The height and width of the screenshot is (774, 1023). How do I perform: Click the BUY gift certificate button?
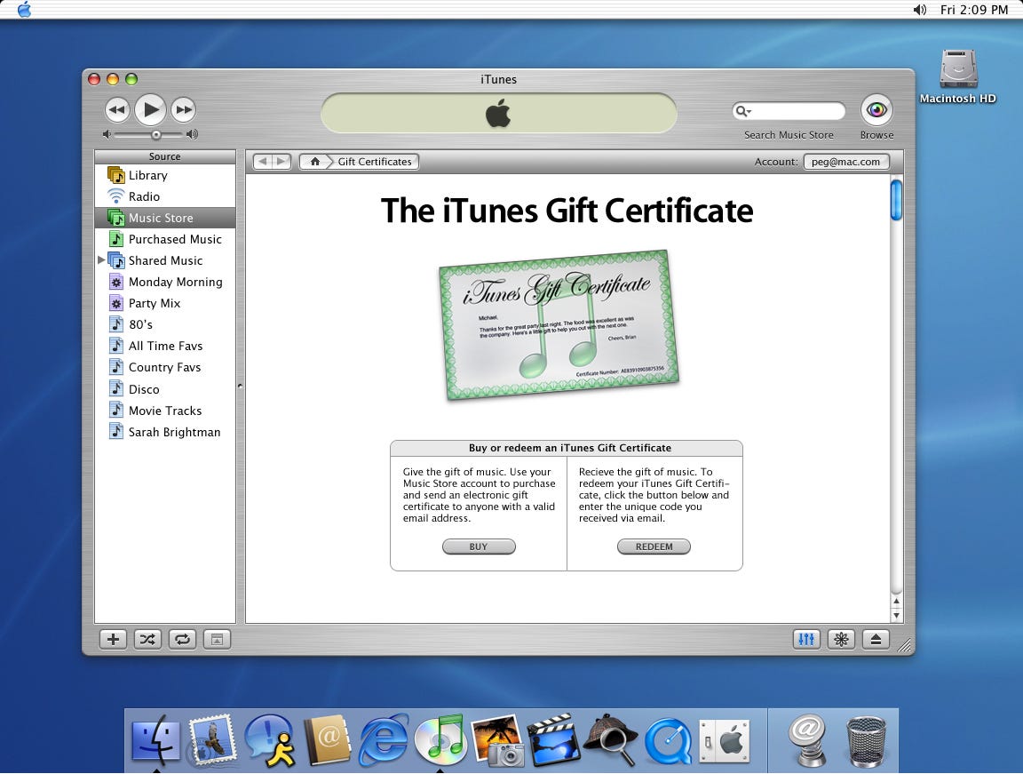pos(479,547)
